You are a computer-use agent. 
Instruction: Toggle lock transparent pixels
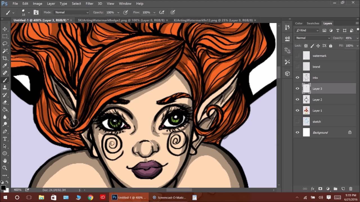306,45
